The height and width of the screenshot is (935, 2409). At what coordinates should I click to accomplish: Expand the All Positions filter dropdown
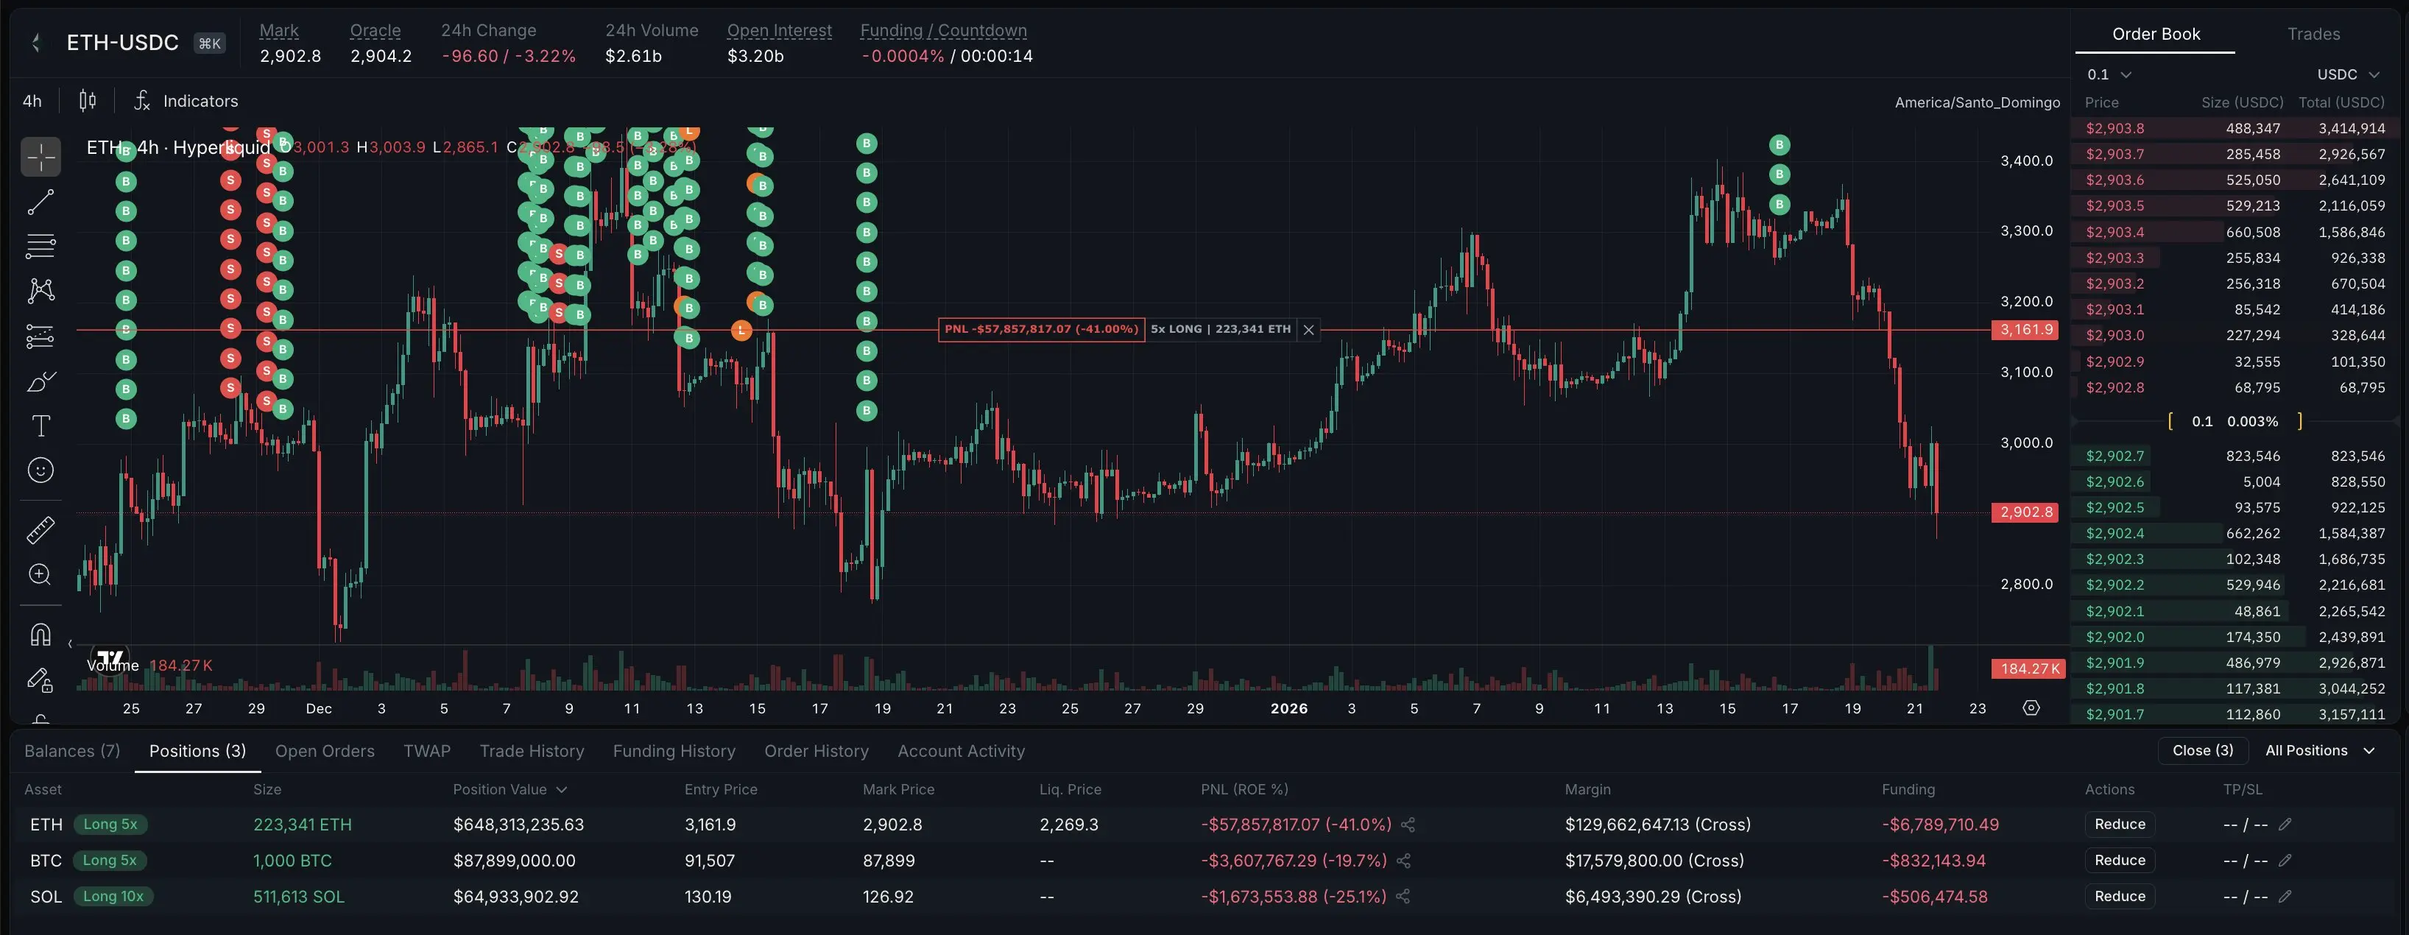tap(2319, 751)
